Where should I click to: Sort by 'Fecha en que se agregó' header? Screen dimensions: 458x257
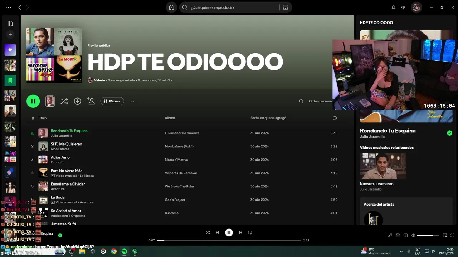click(268, 118)
